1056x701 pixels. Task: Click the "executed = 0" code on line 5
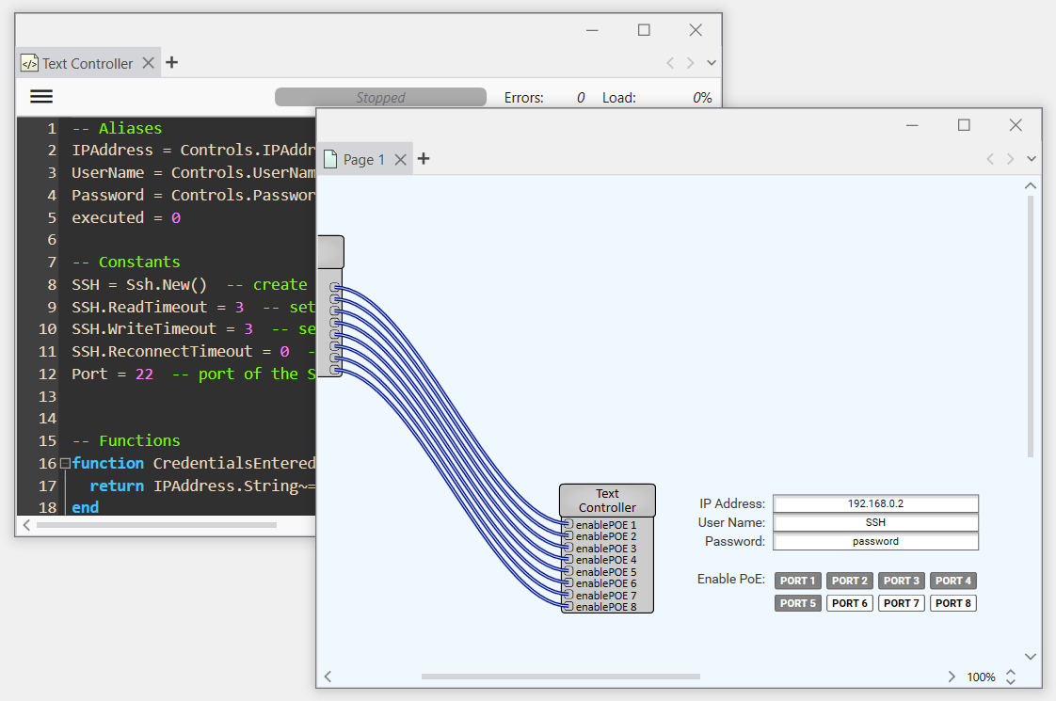pyautogui.click(x=126, y=217)
